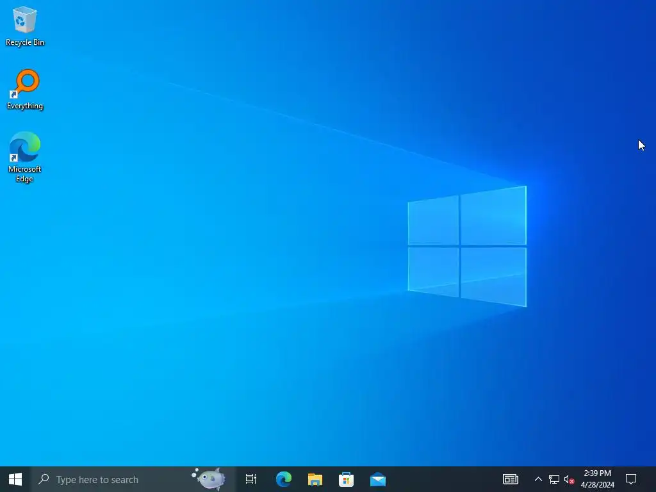Image resolution: width=656 pixels, height=492 pixels.
Task: Open the Windows Start menu
Action: [15, 479]
